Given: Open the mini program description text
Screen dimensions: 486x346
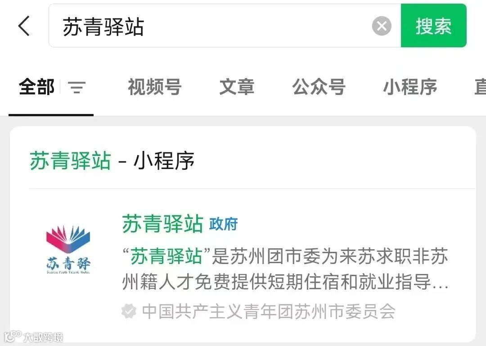Looking at the screenshot, I should click(285, 269).
